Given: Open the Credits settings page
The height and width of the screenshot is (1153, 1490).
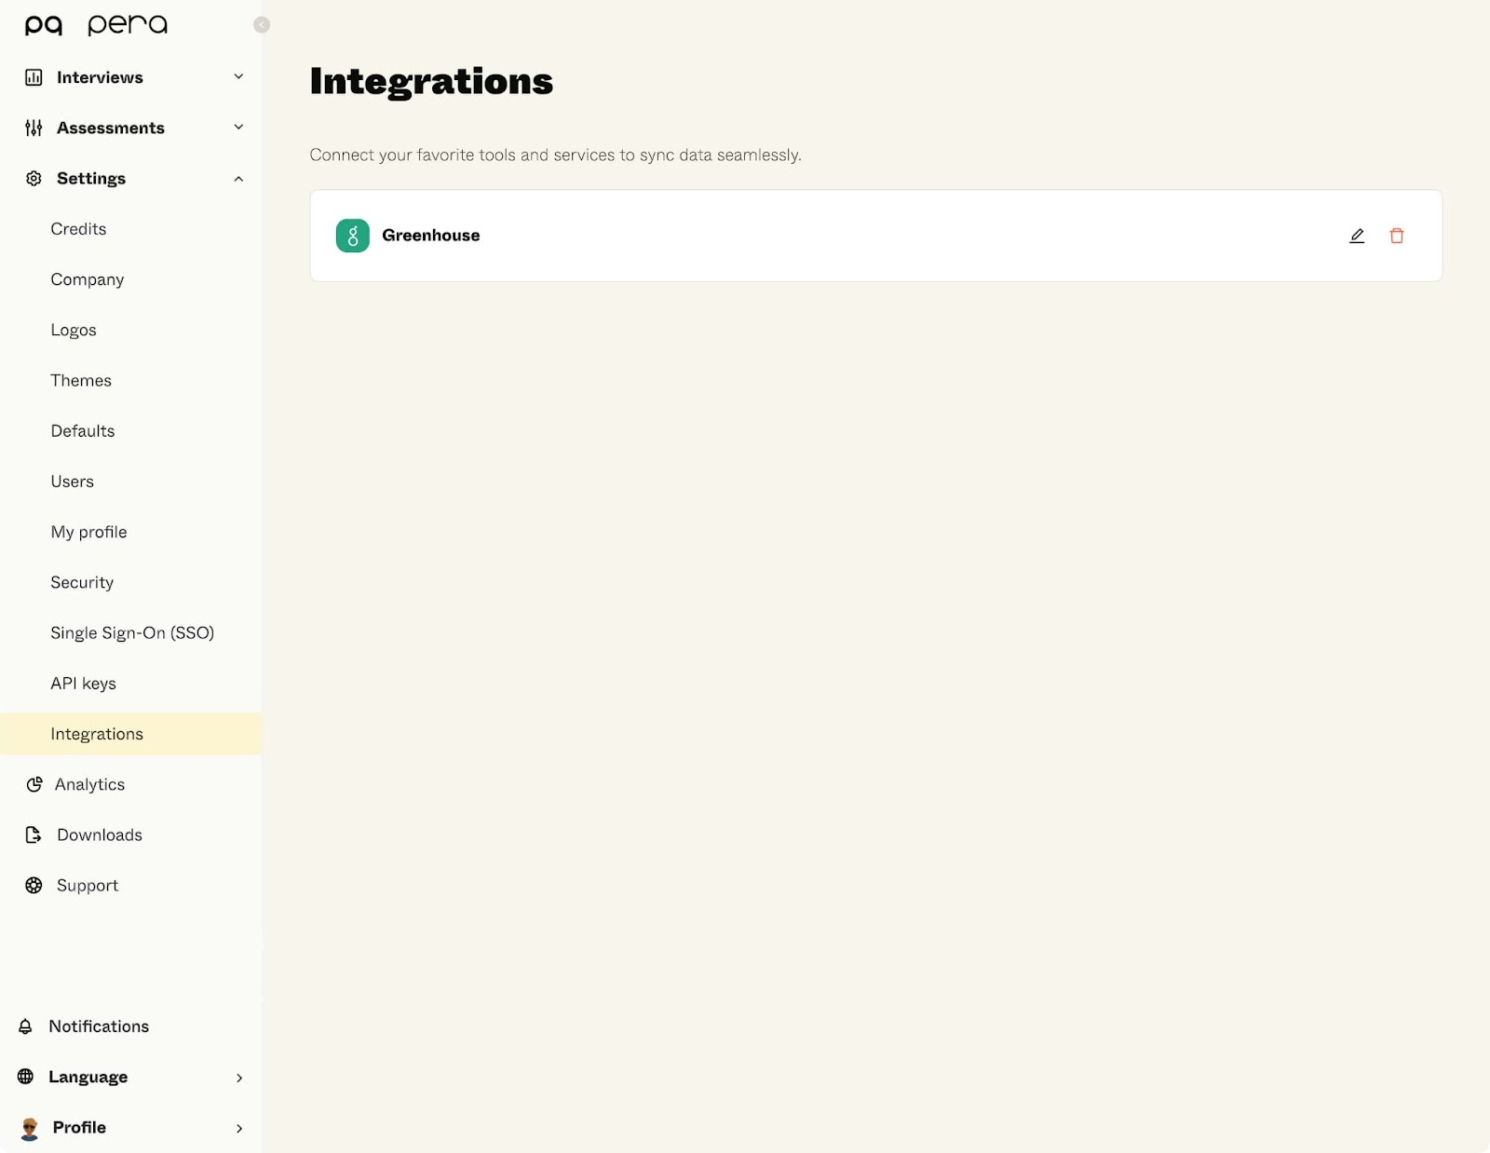Looking at the screenshot, I should click(78, 229).
